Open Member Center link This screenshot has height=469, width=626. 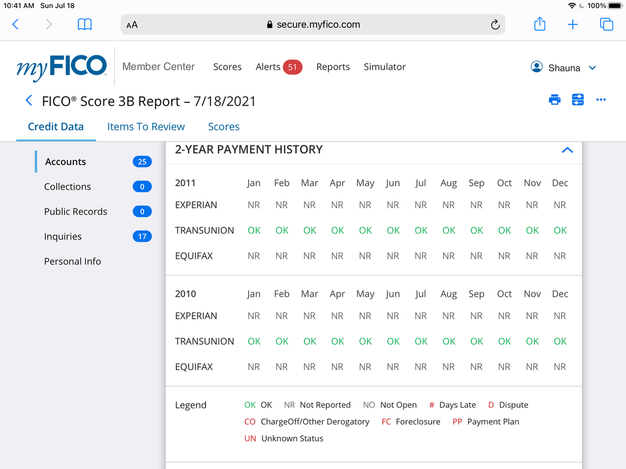click(x=159, y=66)
